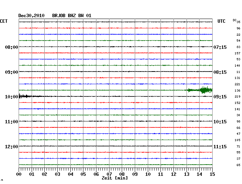Viewport: 242px width, 184px height.
Task: Click the DC offset value 37
Action: tap(238, 159)
